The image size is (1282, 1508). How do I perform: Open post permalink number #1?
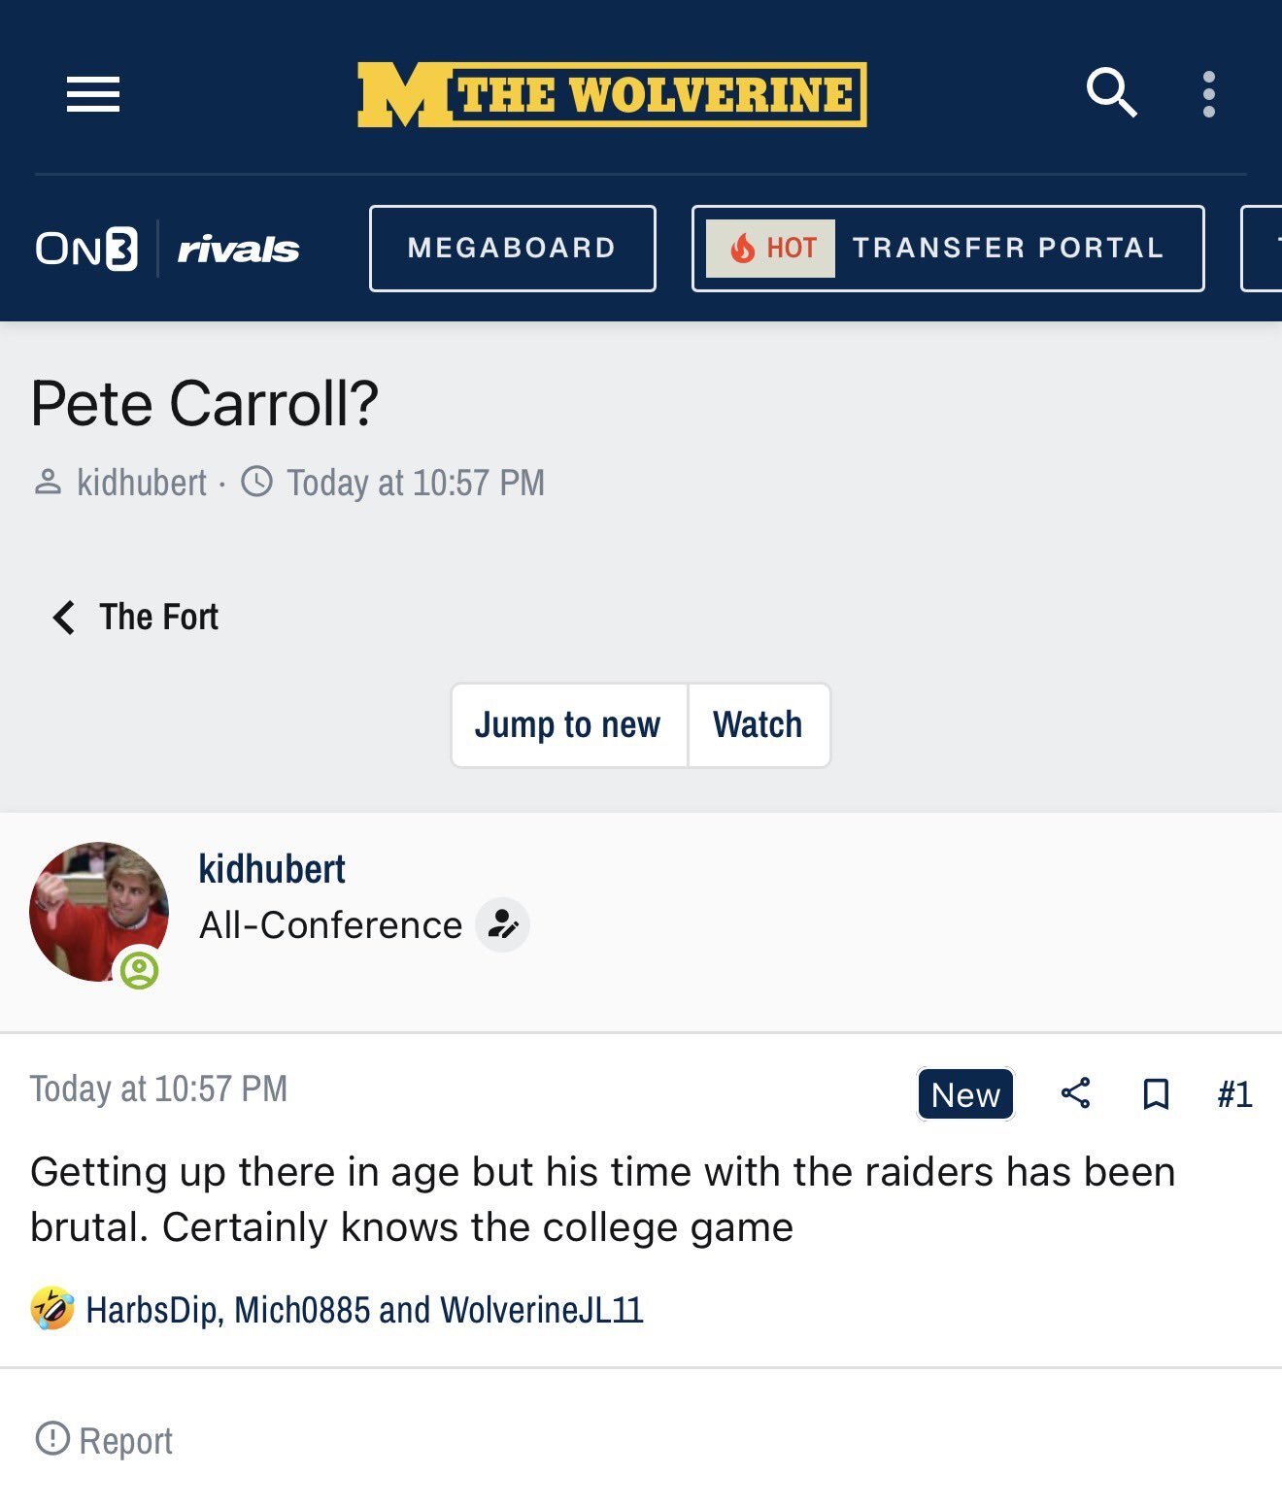tap(1234, 1094)
